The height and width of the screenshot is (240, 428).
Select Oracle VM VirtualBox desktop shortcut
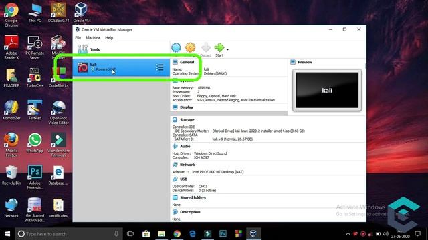(82, 13)
